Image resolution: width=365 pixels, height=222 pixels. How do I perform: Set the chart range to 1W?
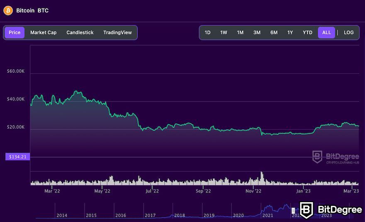click(x=224, y=33)
